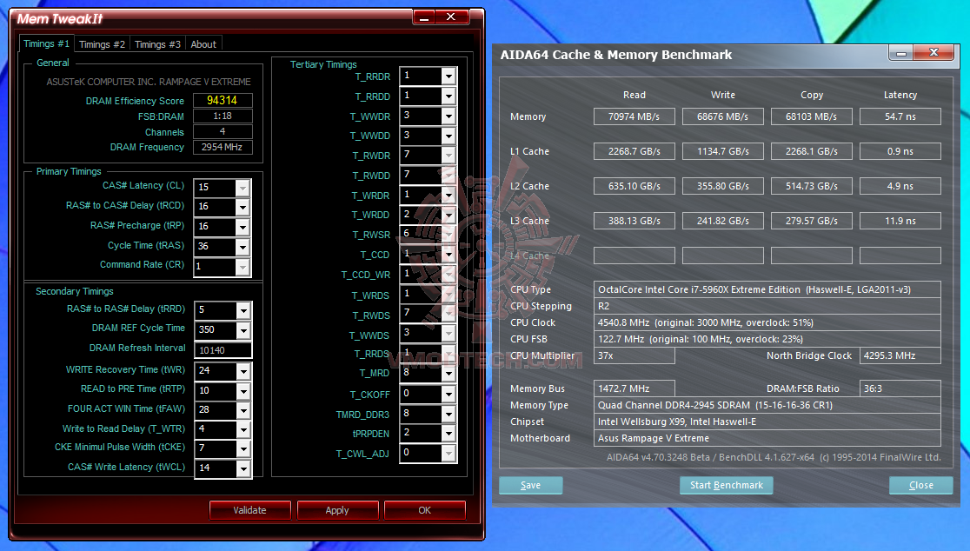Viewport: 970px width, 551px height.
Task: Click the Memory Copy value 68103 MB/s
Action: (x=812, y=116)
